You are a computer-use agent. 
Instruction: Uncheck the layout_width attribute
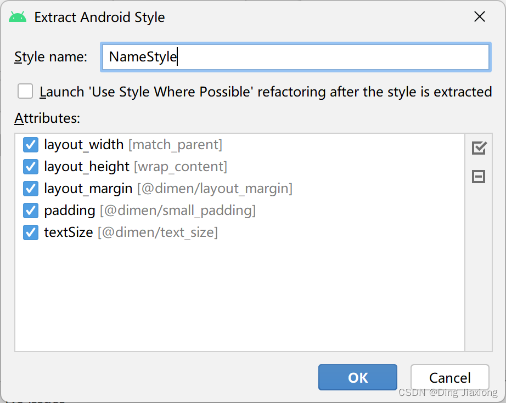(x=30, y=144)
